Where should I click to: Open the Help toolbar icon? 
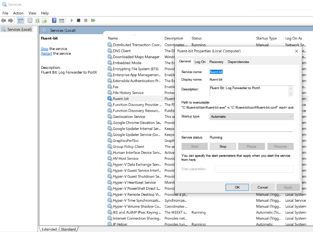tap(54, 21)
